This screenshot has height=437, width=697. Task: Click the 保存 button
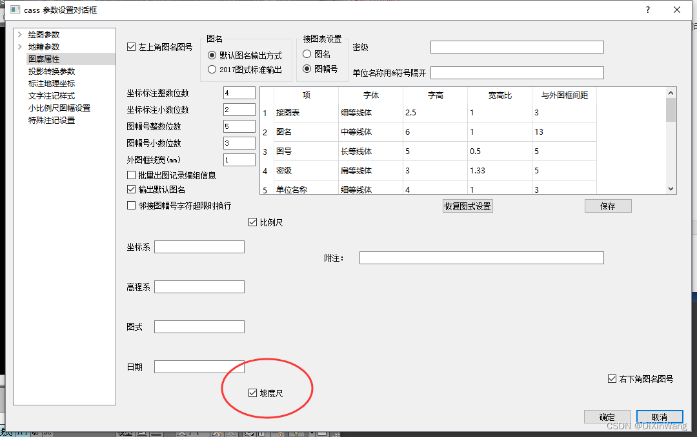(x=608, y=206)
